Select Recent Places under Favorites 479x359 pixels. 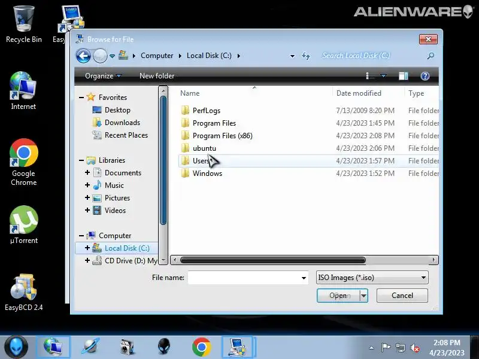click(126, 135)
